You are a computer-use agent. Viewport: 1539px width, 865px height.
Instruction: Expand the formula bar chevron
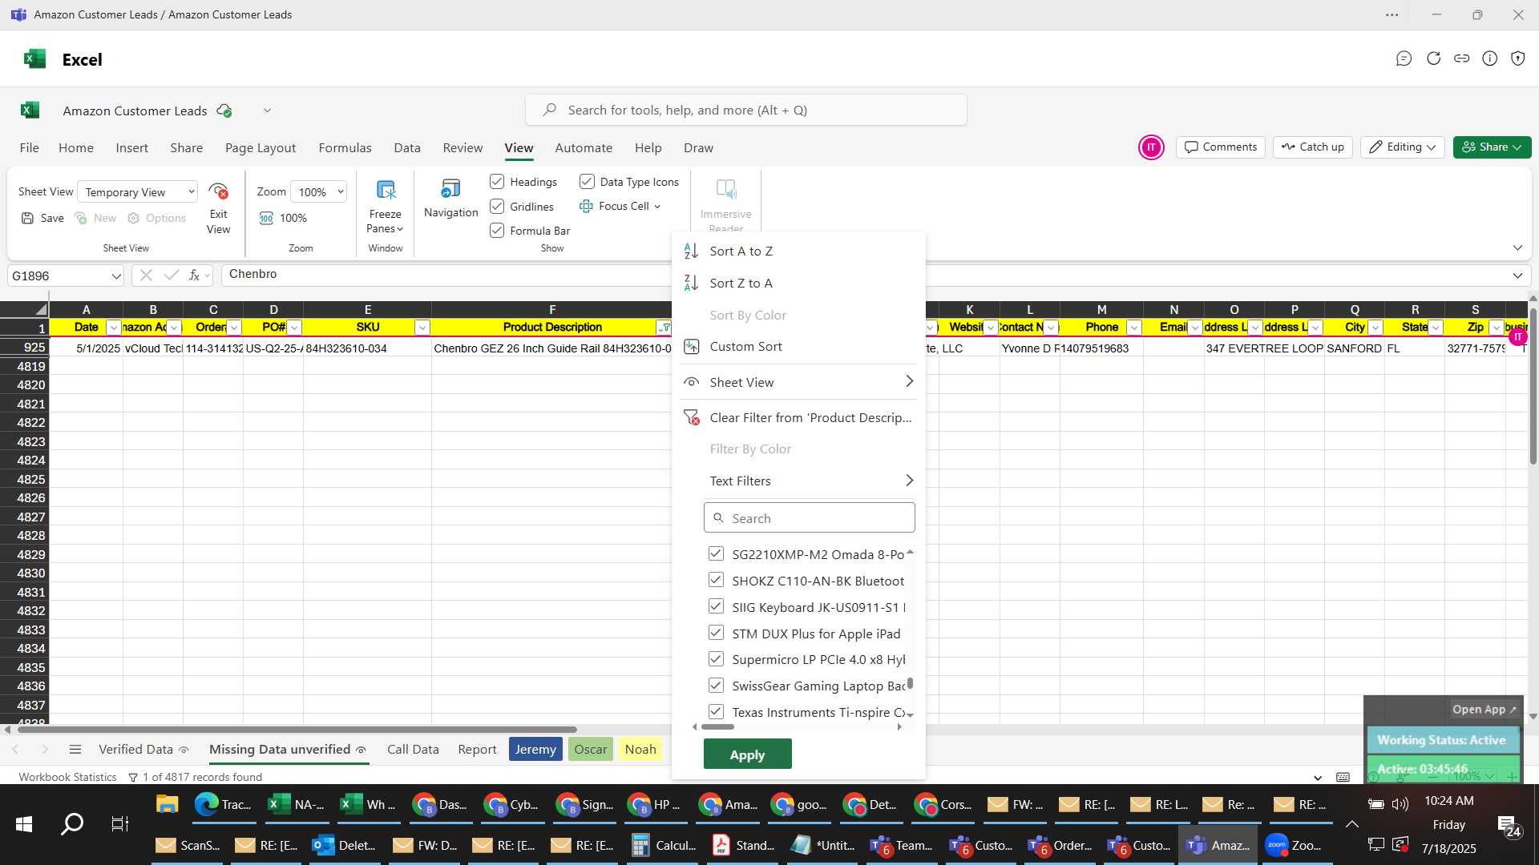(x=1517, y=276)
